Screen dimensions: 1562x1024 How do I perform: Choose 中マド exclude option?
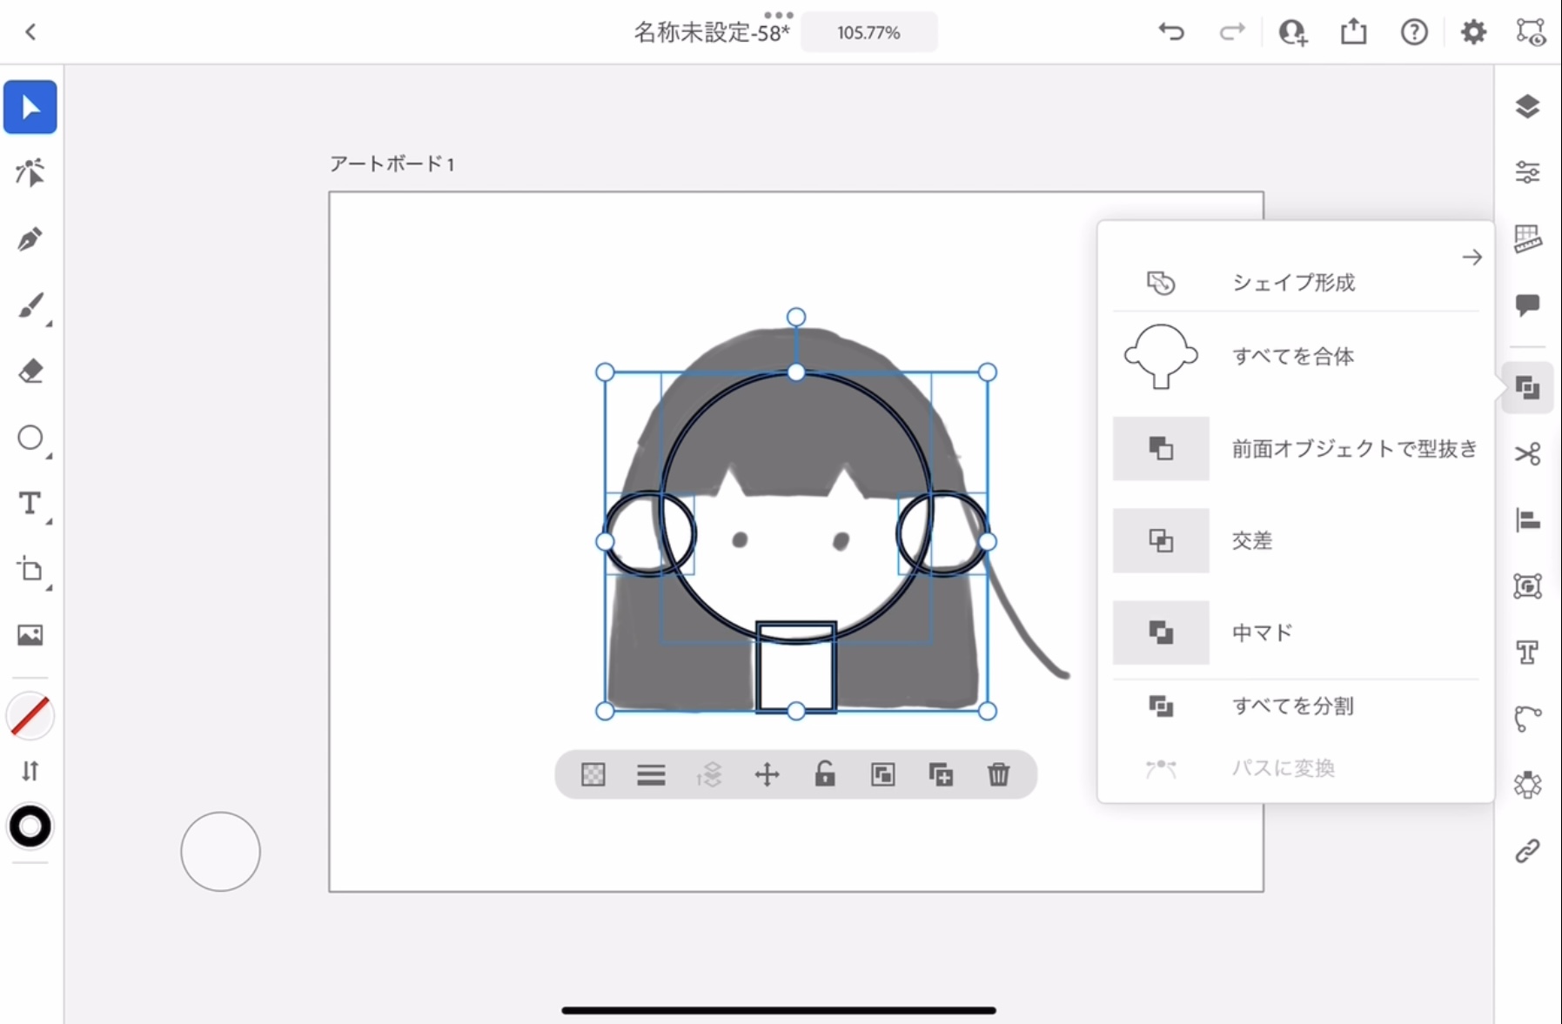tap(1296, 632)
